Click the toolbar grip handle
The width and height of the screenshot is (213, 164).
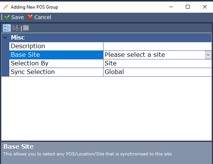(1, 17)
